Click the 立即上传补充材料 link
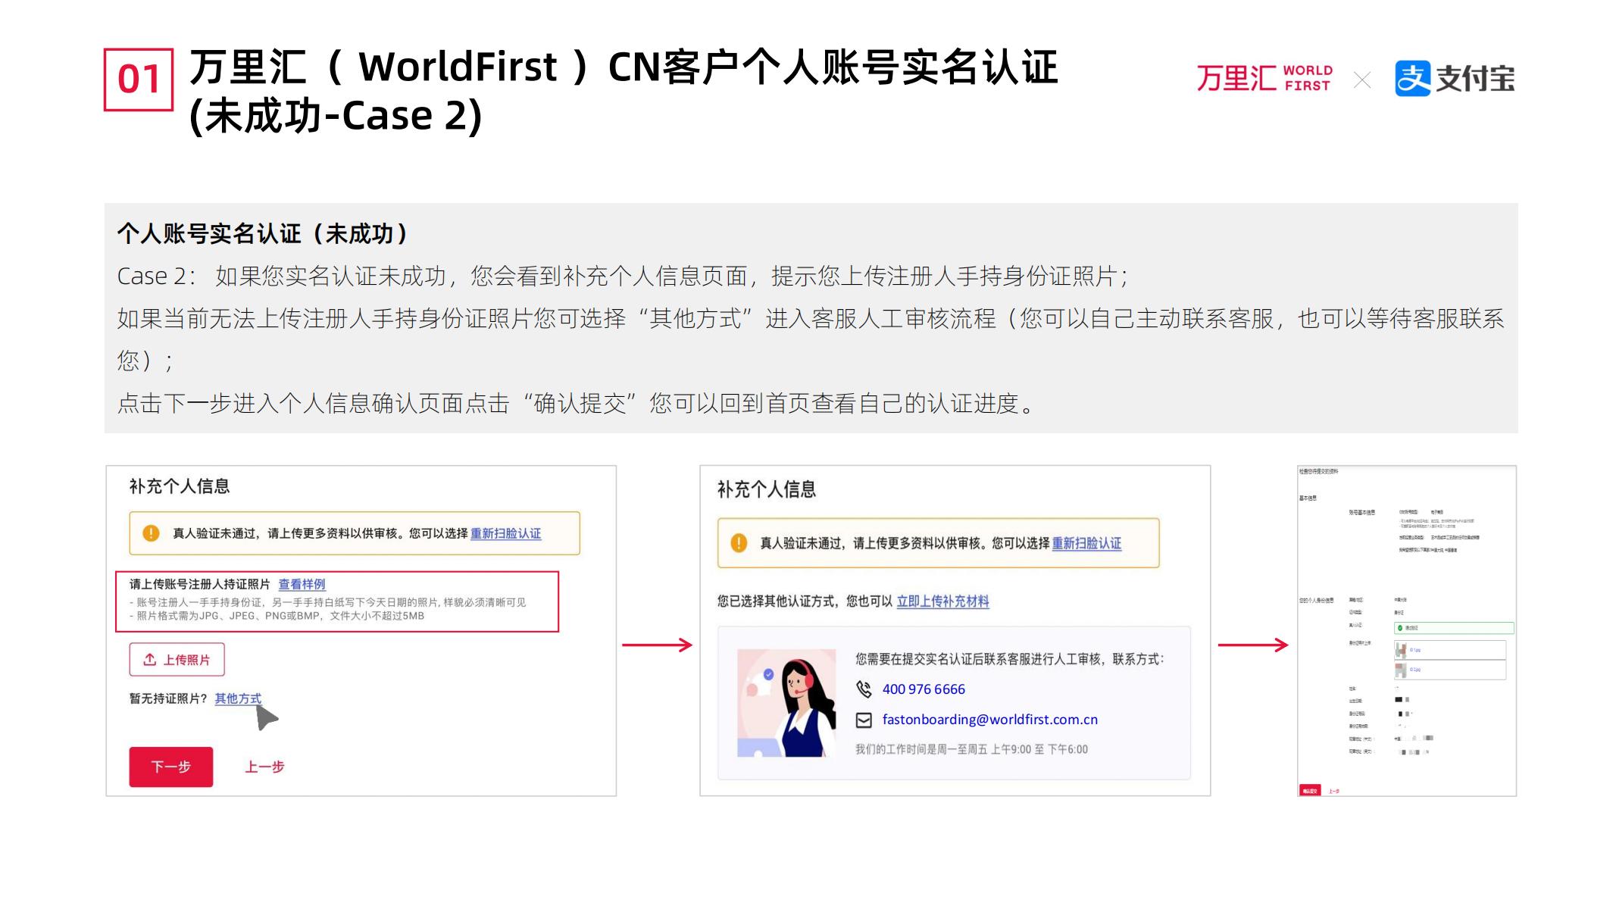The image size is (1616, 909). (x=942, y=601)
